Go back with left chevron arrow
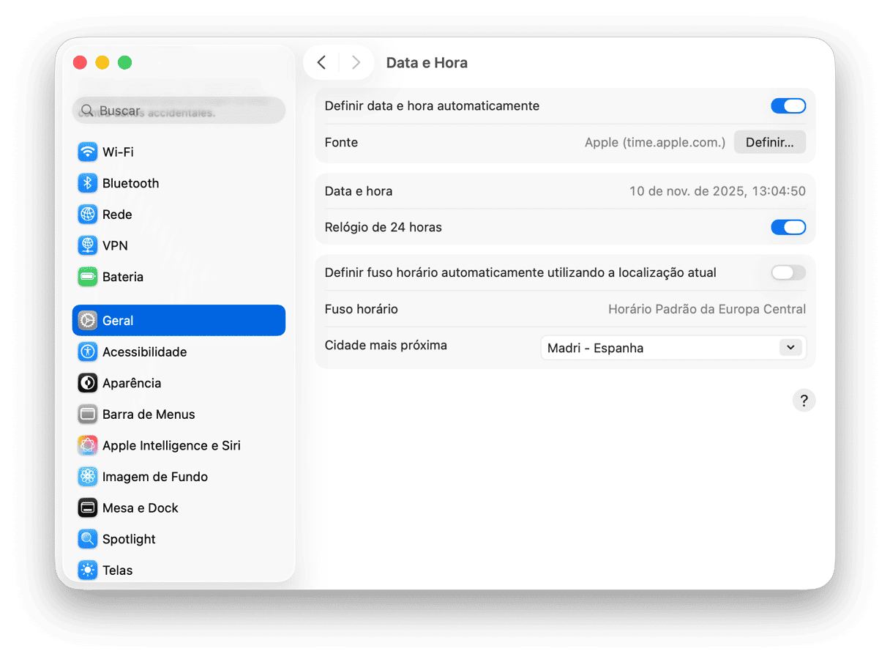Screen dimensions: 890x662 321,63
